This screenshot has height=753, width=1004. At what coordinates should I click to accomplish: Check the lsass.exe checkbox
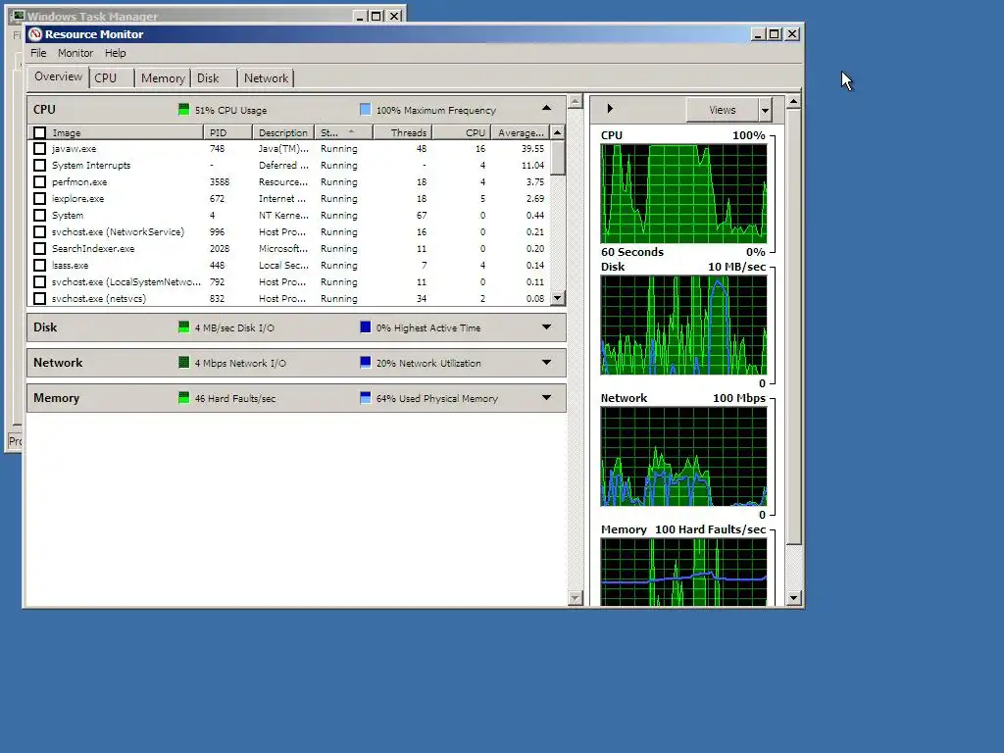pyautogui.click(x=39, y=265)
